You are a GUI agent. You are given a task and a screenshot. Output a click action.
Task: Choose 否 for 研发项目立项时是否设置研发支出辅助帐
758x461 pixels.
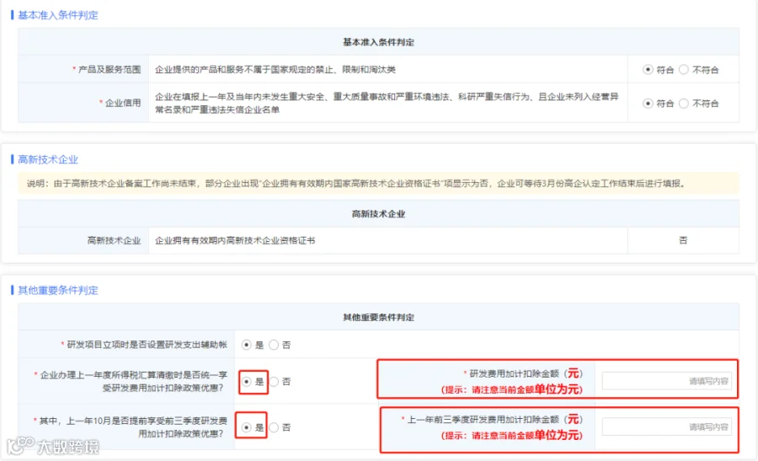coord(274,345)
